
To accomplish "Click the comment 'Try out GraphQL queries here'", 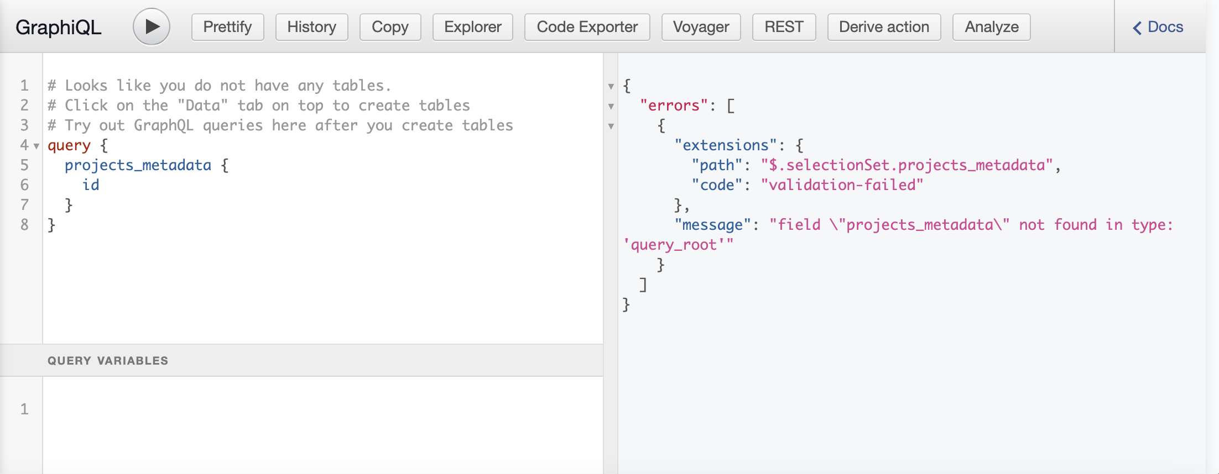I will click(280, 125).
